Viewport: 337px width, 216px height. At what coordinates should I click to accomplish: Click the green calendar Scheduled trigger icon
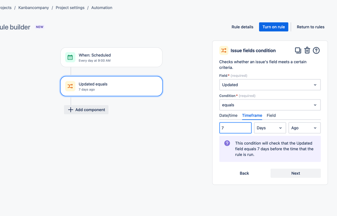coord(70,57)
